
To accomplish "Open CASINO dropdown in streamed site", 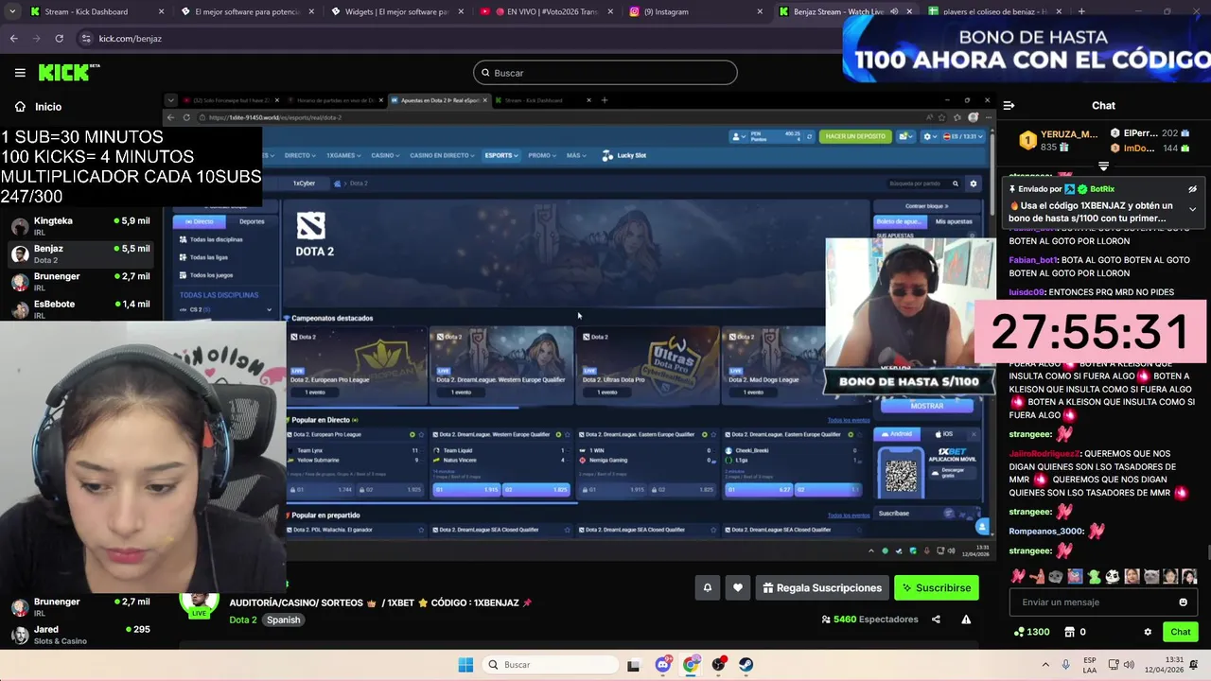I will (x=384, y=155).
